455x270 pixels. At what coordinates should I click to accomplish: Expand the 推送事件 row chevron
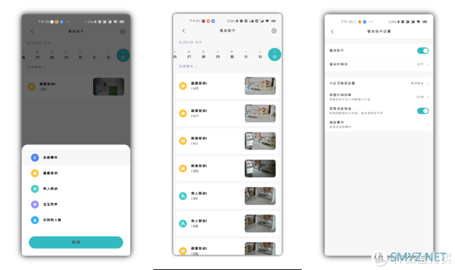(428, 124)
